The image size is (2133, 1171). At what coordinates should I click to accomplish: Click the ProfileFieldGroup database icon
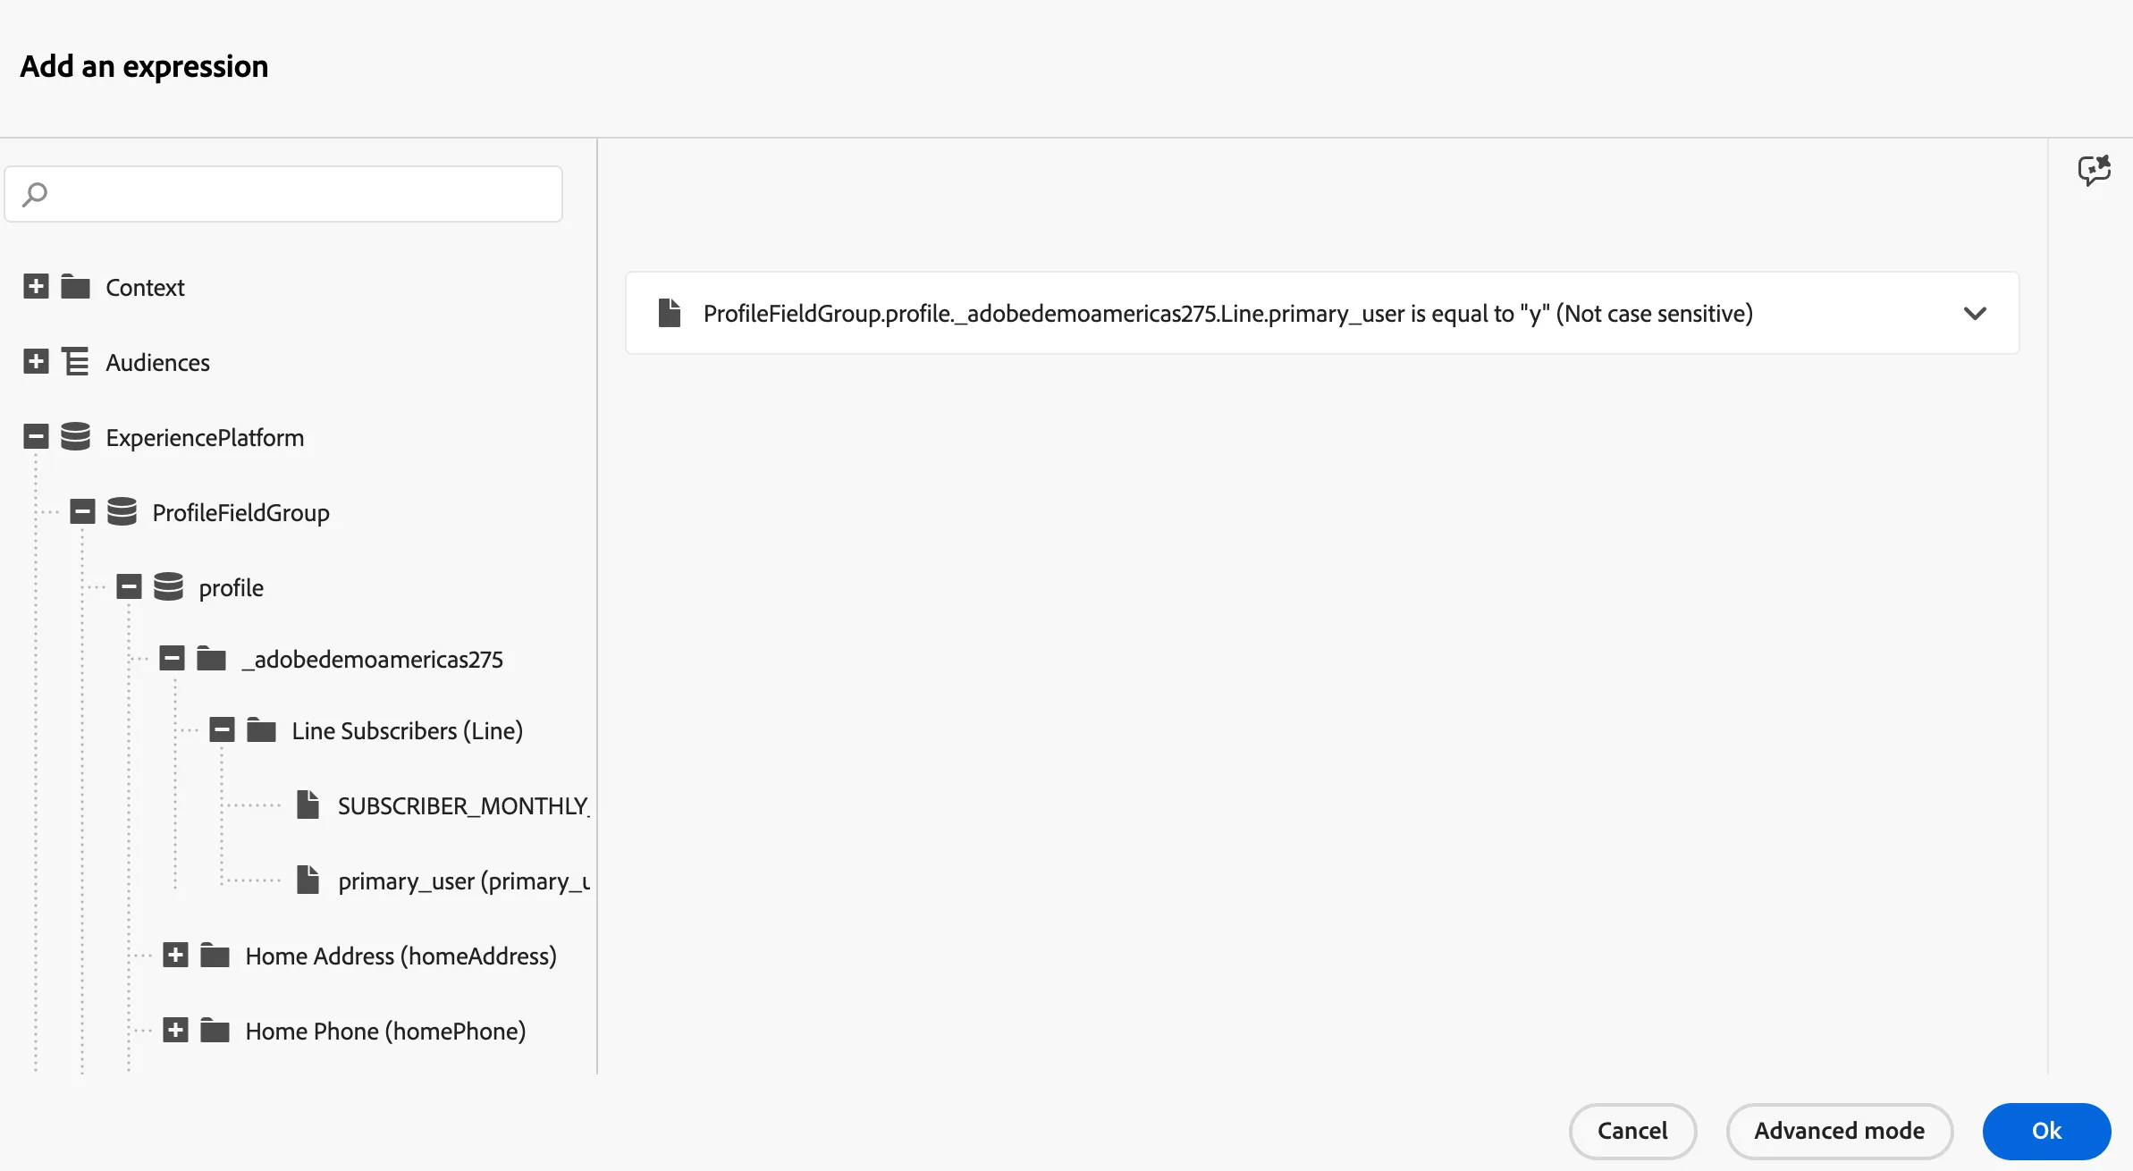pyautogui.click(x=122, y=512)
